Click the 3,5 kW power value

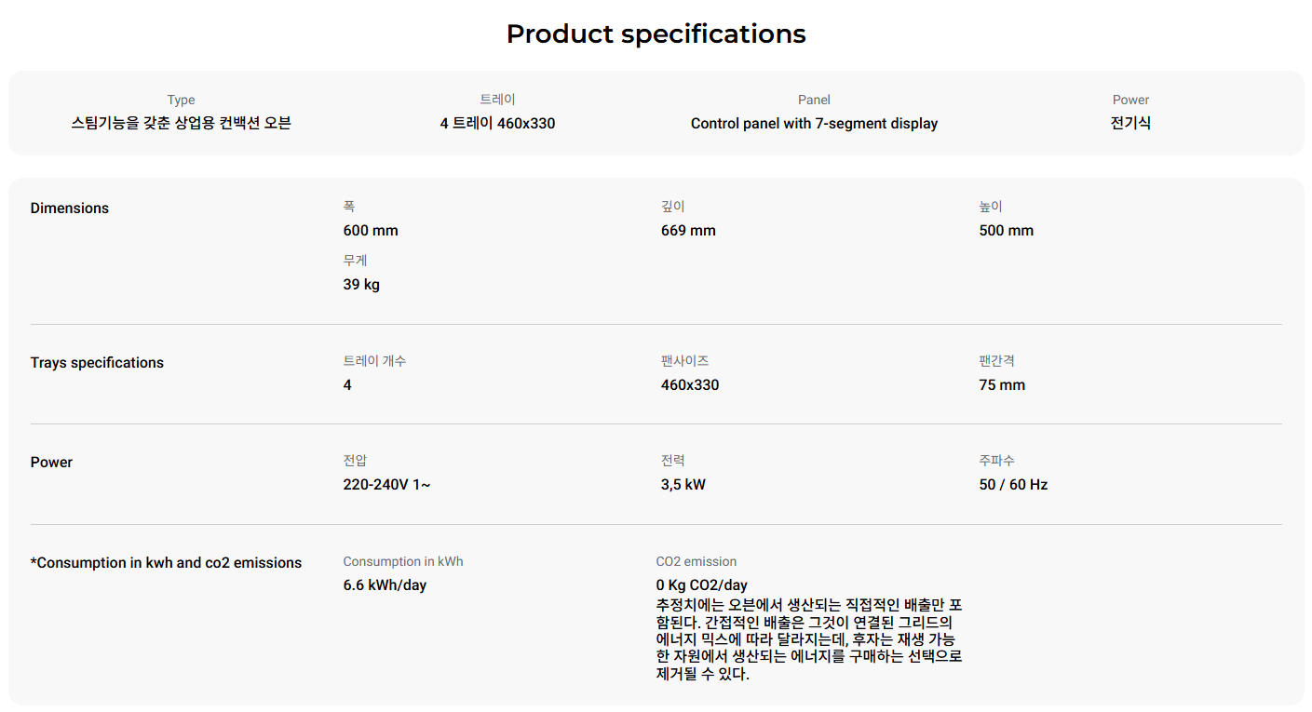click(x=683, y=485)
